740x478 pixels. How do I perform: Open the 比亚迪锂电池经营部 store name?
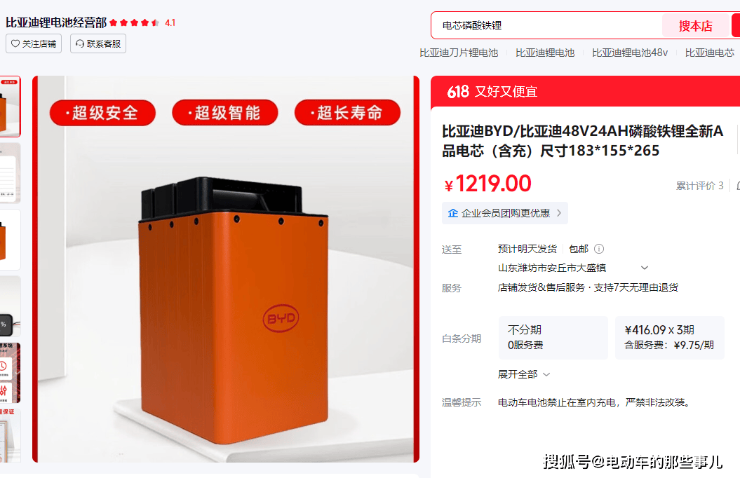56,22
